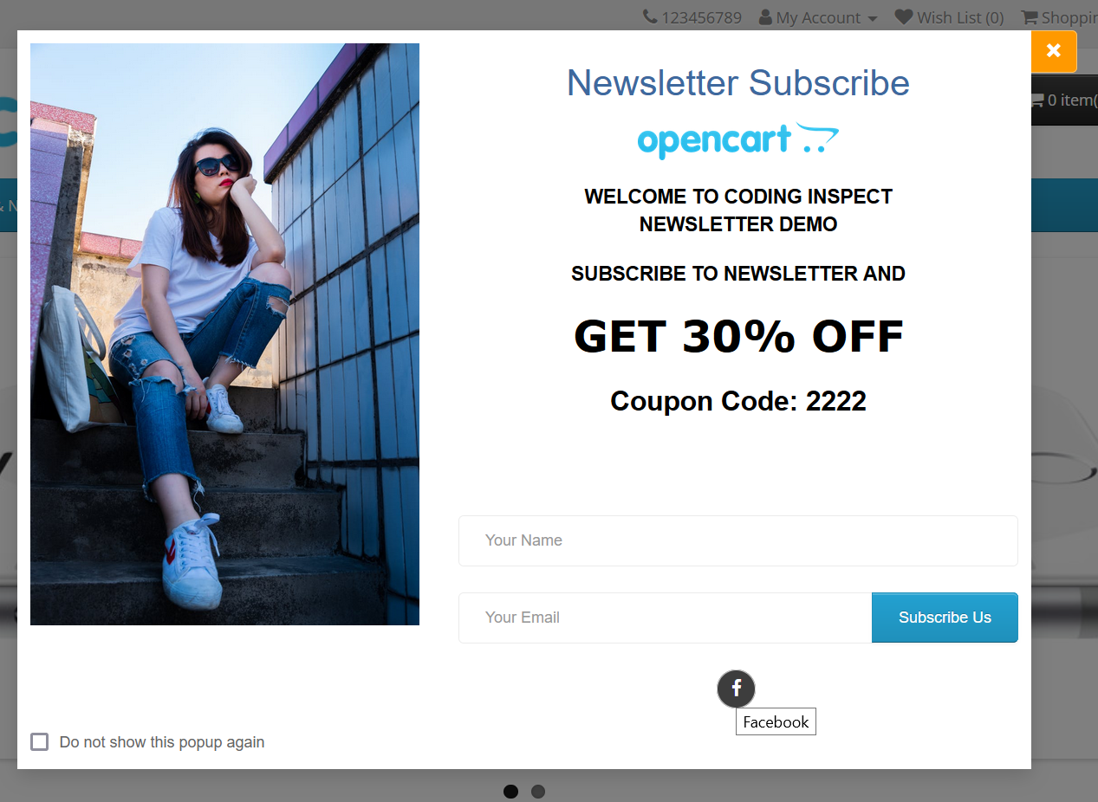Click the shopping cart icon in top bar
The image size is (1098, 802).
[1029, 16]
